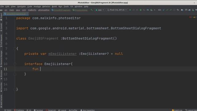Open the View menu

click(13, 6)
